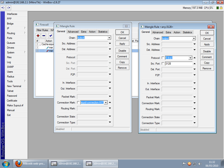This screenshot has width=224, height=168.
Task: Click the Dst. Address field in left dialog
Action: pos(92,49)
